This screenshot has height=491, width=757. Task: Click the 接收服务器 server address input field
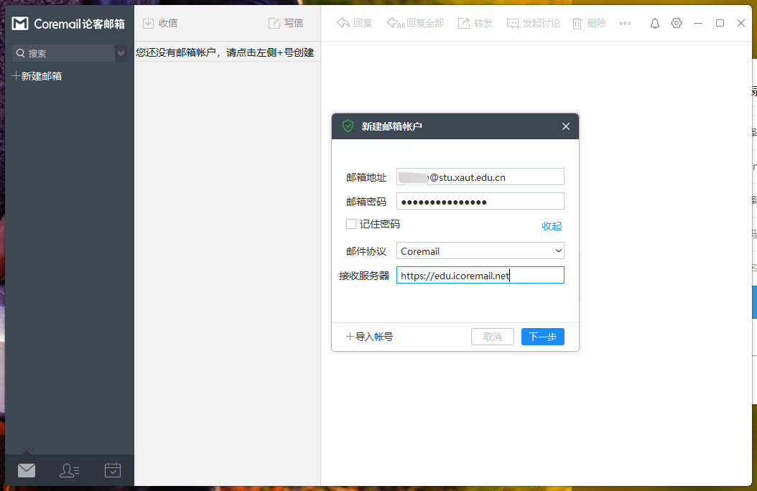point(480,275)
